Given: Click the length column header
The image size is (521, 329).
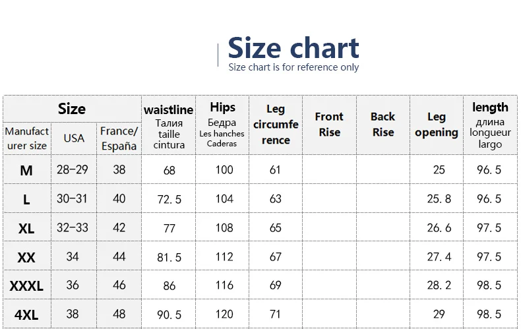Looking at the screenshot, I should [x=490, y=125].
